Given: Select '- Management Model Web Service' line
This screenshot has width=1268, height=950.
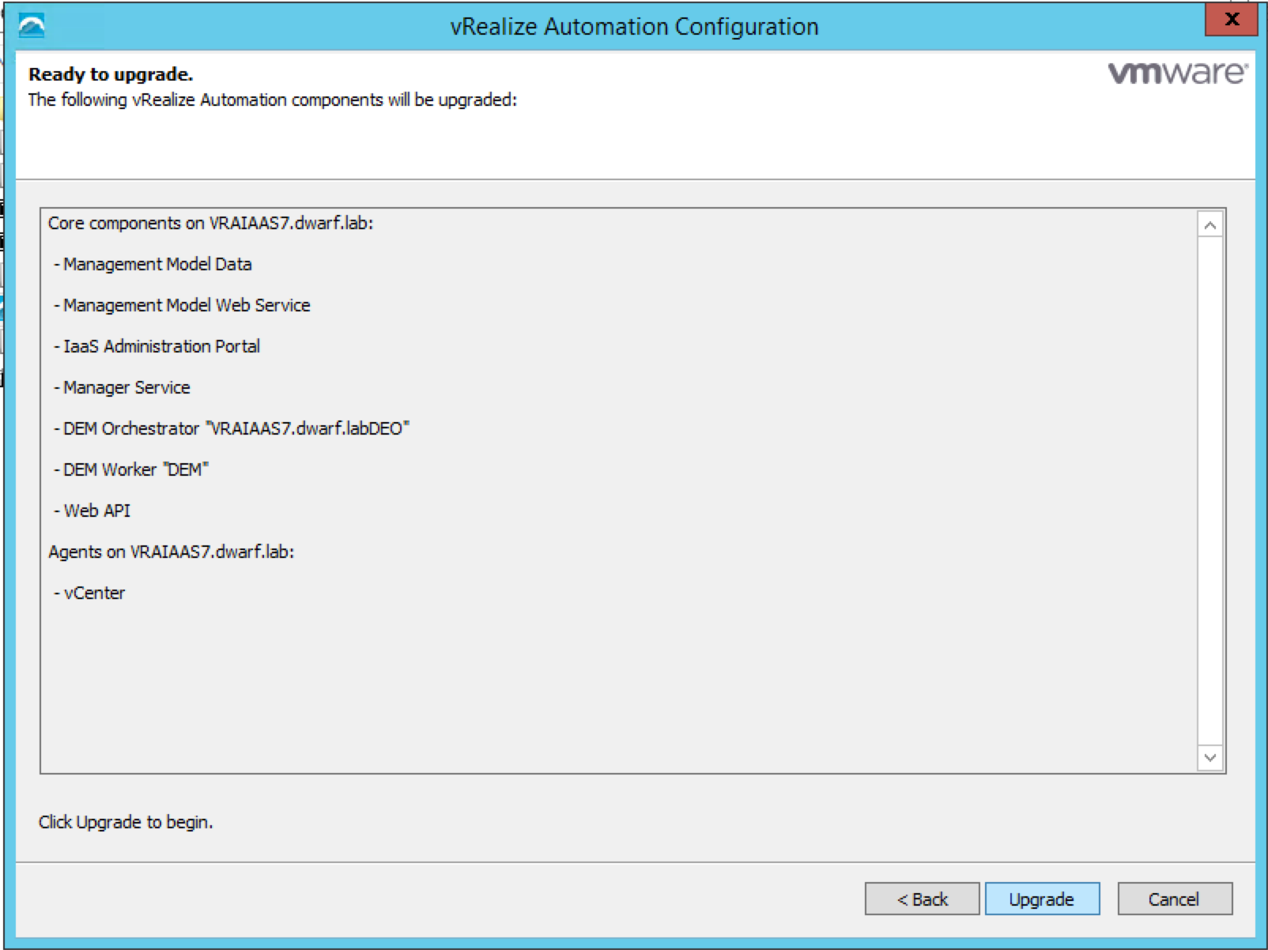Looking at the screenshot, I should click(x=182, y=305).
